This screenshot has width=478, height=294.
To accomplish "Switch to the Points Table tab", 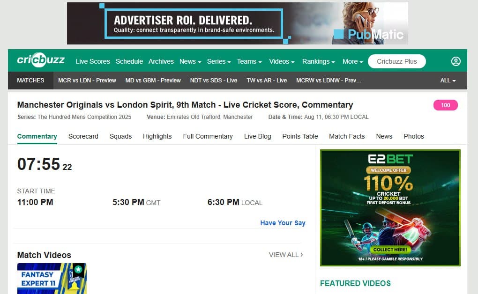I will click(300, 136).
